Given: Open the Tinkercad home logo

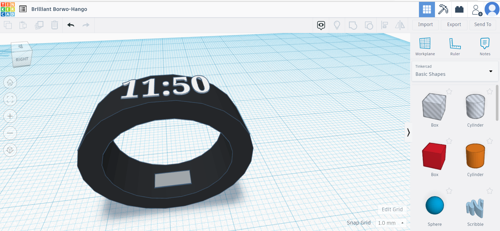Looking at the screenshot, I should tap(8, 9).
